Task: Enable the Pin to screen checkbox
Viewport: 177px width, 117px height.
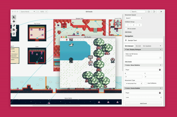Action: tap(126, 29)
